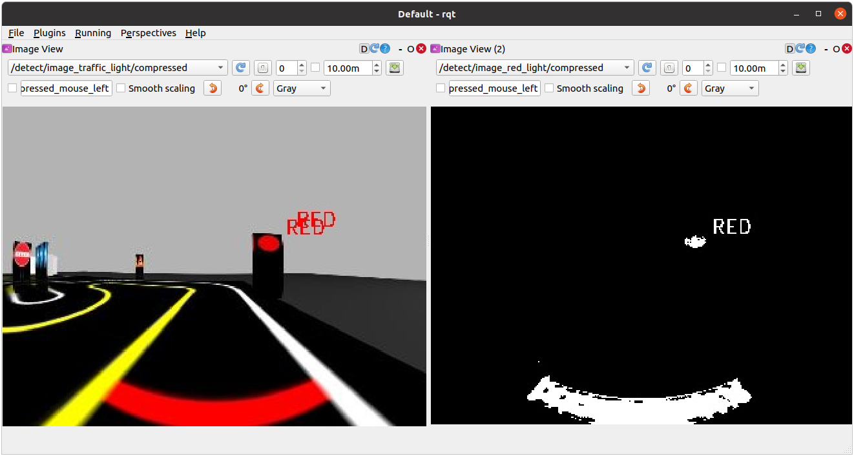Enable Smooth scaling in left Image View

click(x=121, y=88)
